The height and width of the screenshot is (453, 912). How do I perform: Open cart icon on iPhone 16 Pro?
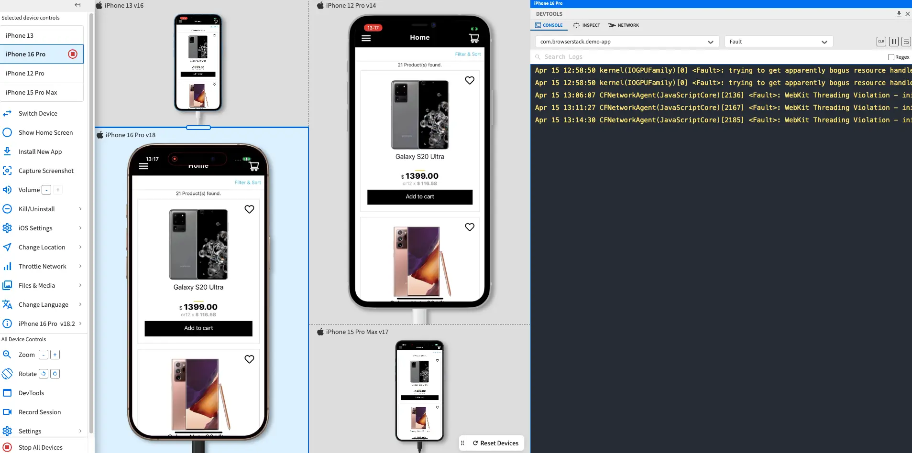(x=254, y=166)
